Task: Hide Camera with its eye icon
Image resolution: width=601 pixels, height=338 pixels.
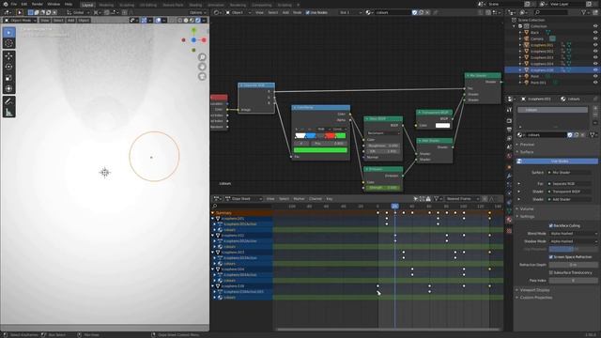Action: tap(595, 38)
